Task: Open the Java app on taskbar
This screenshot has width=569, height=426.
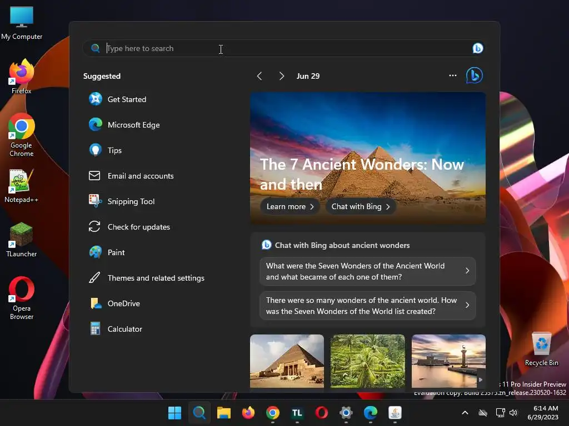Action: (395, 413)
